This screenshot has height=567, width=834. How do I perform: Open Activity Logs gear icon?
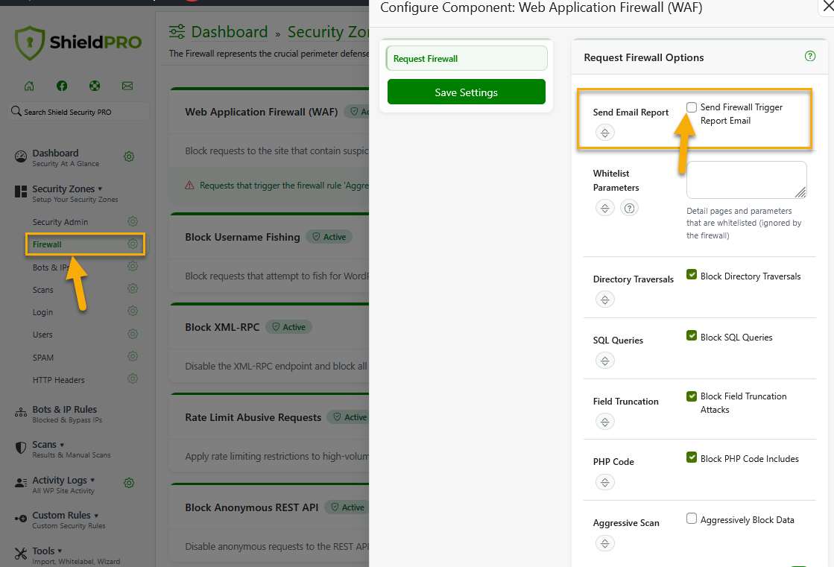click(x=129, y=483)
